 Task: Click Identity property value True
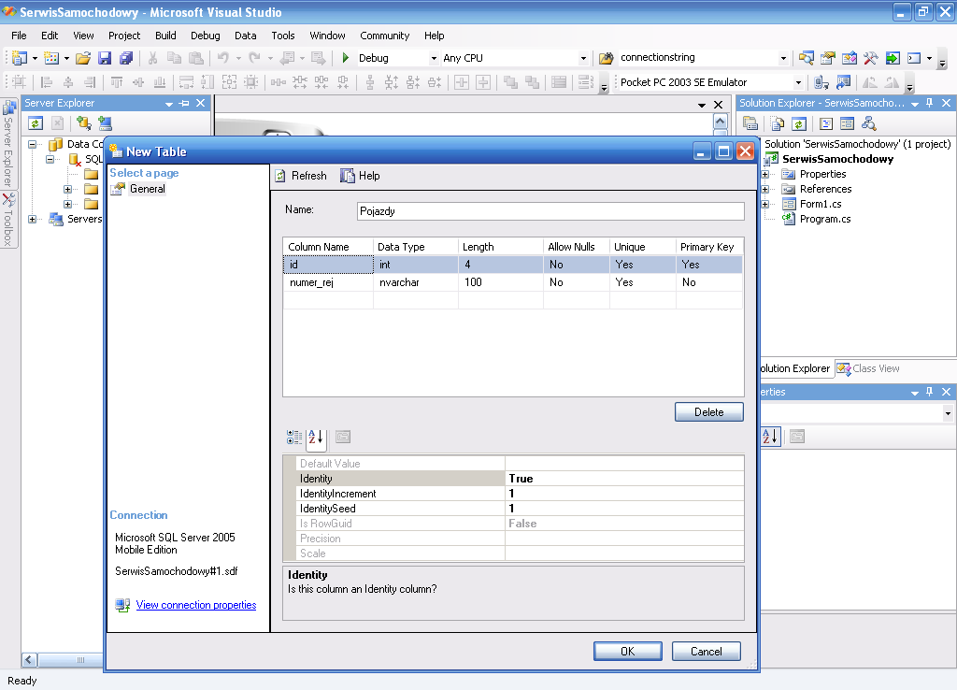click(624, 479)
